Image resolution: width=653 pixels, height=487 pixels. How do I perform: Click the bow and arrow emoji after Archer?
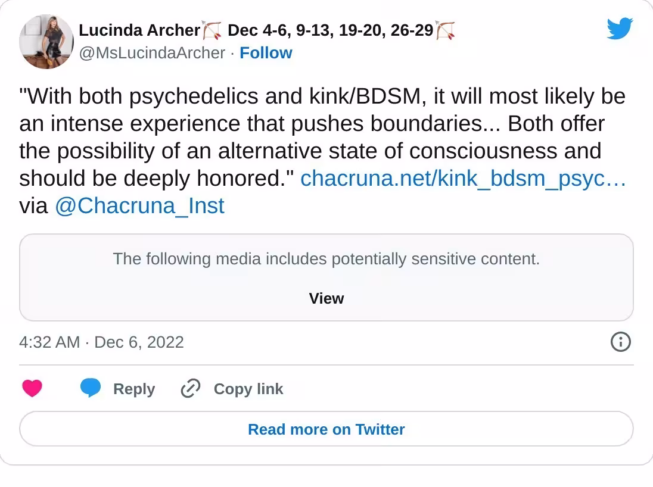click(212, 30)
